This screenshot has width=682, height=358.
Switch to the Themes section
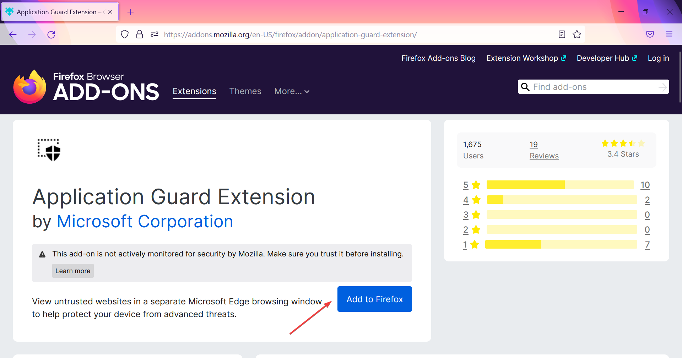coord(245,91)
